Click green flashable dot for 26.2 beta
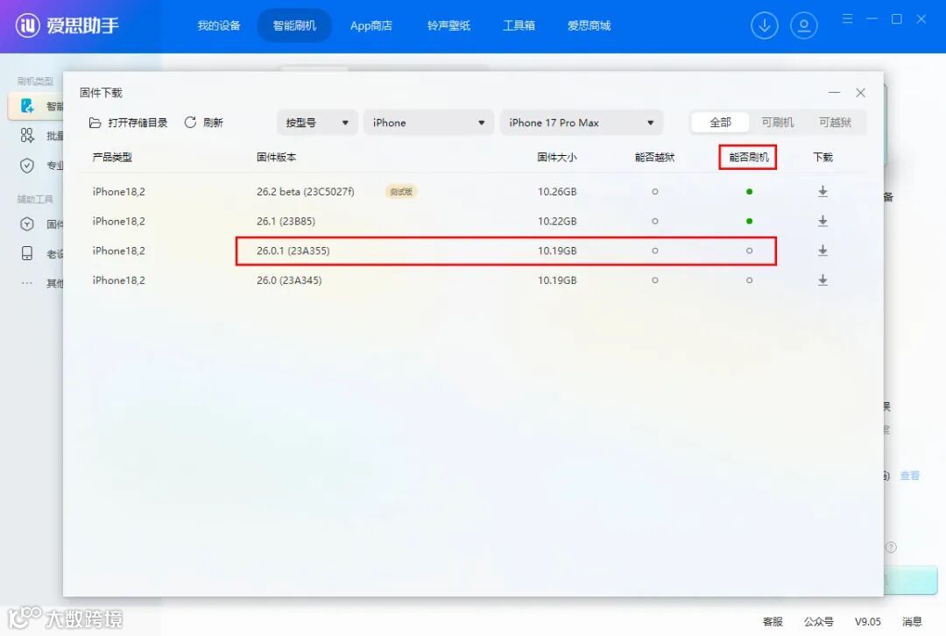This screenshot has height=636, width=946. click(x=749, y=191)
